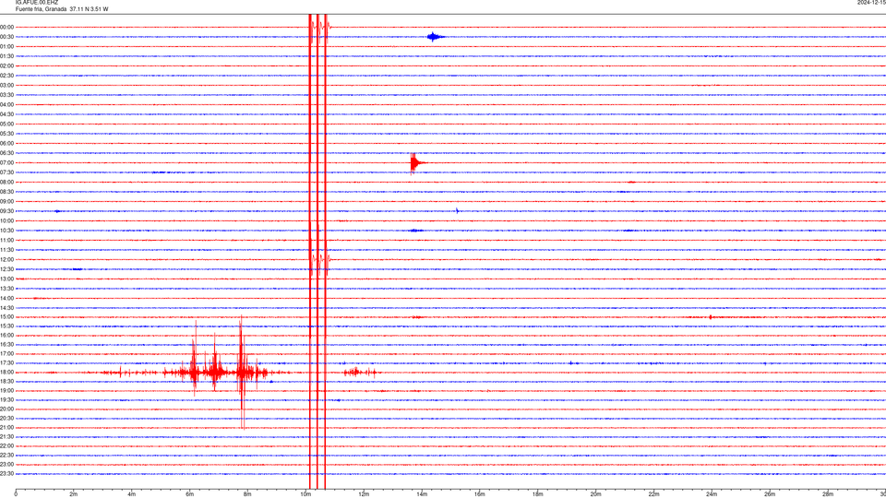This screenshot has width=886, height=498.
Task: Select the 2m axis tick label
Action: tap(74, 494)
